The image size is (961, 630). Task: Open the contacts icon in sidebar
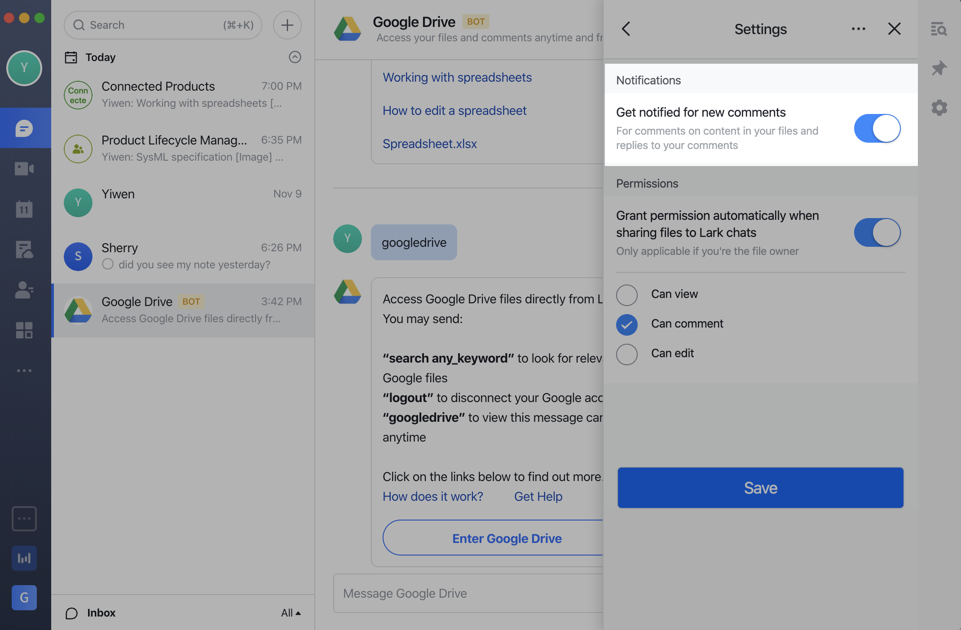[x=24, y=290]
